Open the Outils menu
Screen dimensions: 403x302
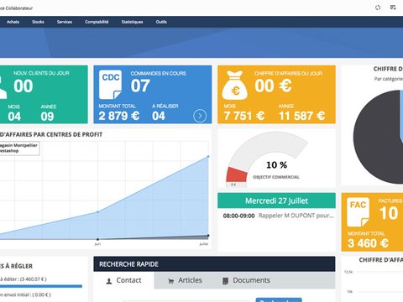pyautogui.click(x=161, y=22)
